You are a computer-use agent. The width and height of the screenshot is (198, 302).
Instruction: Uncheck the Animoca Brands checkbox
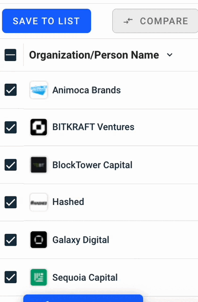[10, 89]
